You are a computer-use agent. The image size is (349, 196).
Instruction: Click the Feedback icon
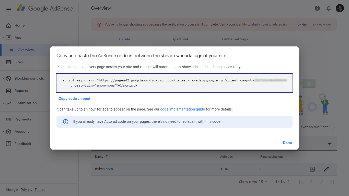(8, 144)
